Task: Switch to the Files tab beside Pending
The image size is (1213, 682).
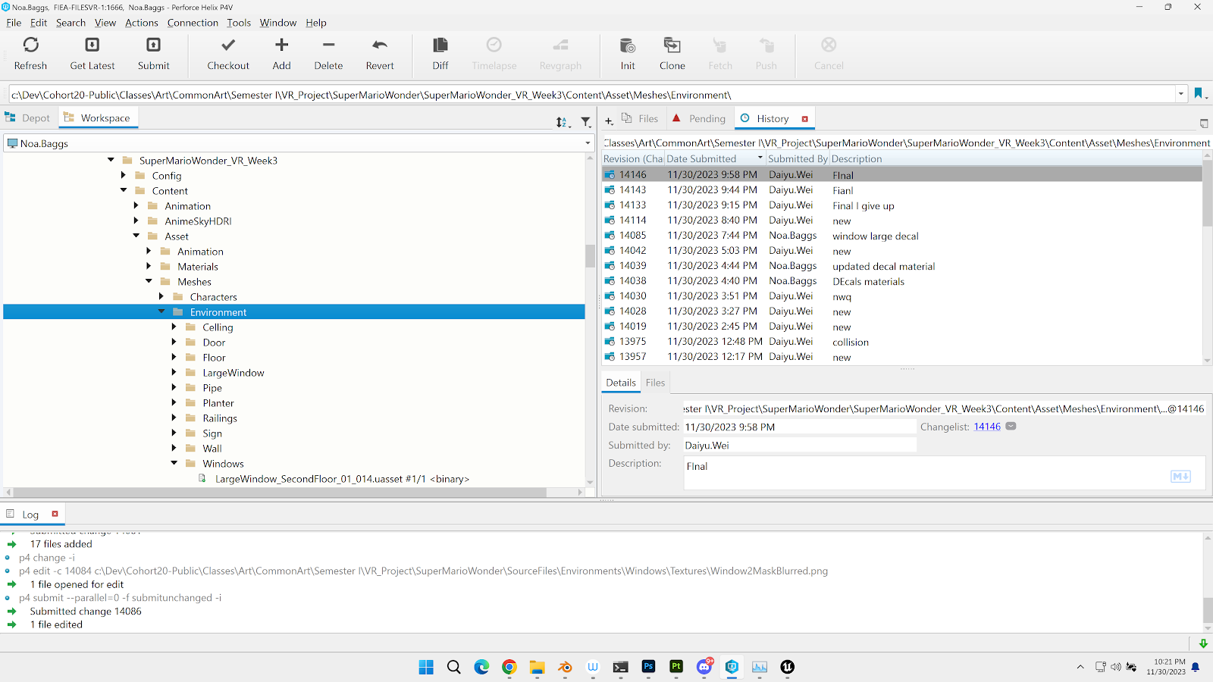Action: click(x=641, y=118)
